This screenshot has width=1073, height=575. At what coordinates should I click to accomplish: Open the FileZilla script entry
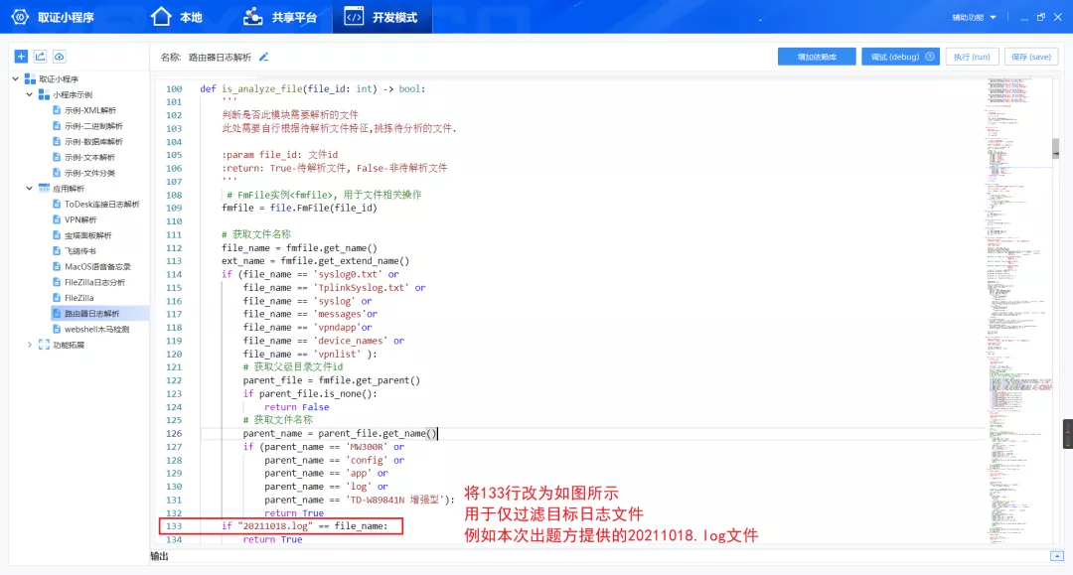click(x=78, y=298)
